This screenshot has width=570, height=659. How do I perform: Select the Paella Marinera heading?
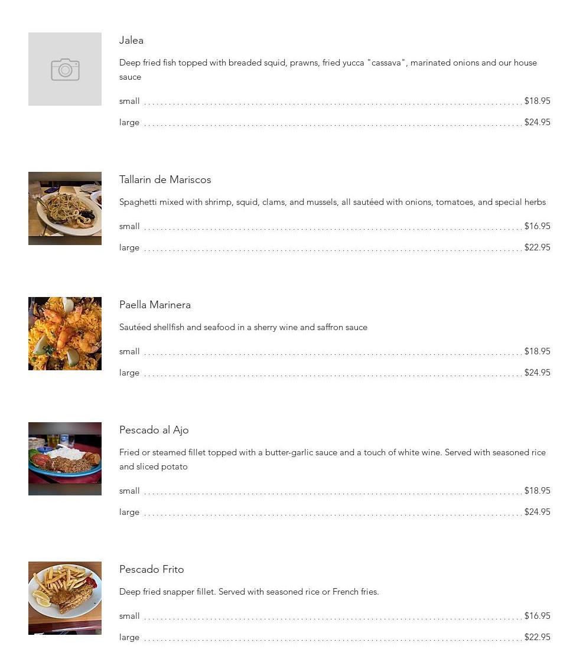[155, 305]
